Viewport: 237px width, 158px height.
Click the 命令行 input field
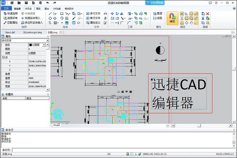pos(124,150)
